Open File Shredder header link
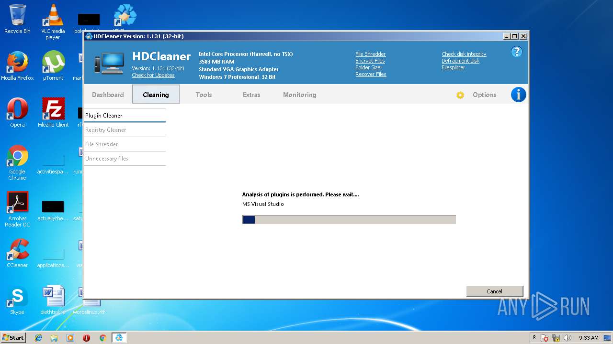This screenshot has height=344, width=613. 370,54
